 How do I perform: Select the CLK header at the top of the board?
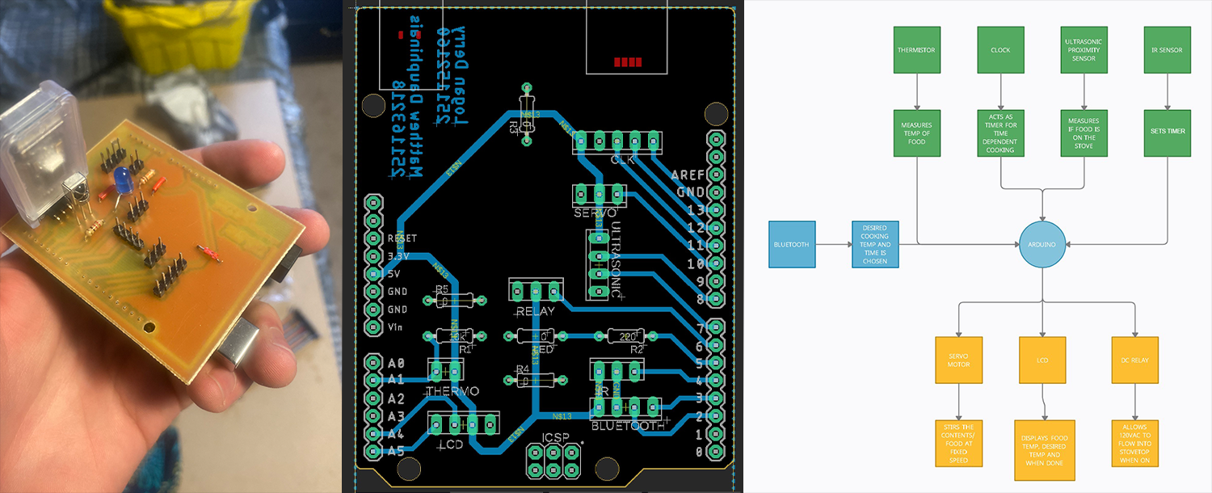[x=617, y=141]
